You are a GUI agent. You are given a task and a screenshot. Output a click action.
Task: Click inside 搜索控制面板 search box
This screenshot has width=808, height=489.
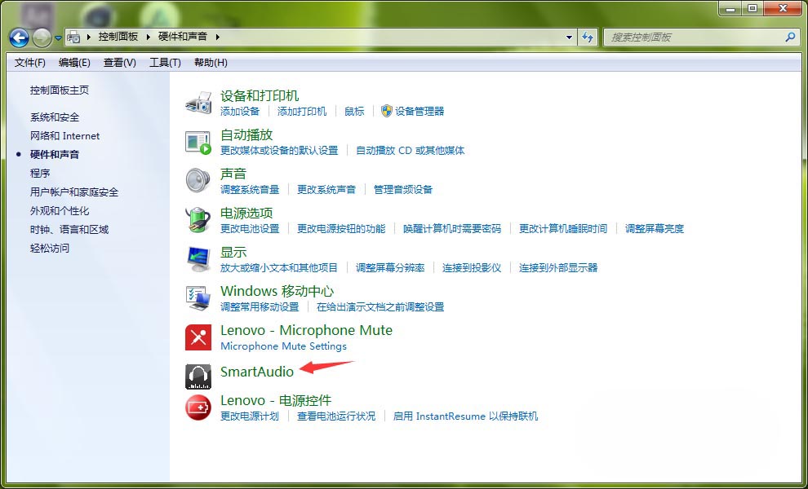[x=693, y=37]
